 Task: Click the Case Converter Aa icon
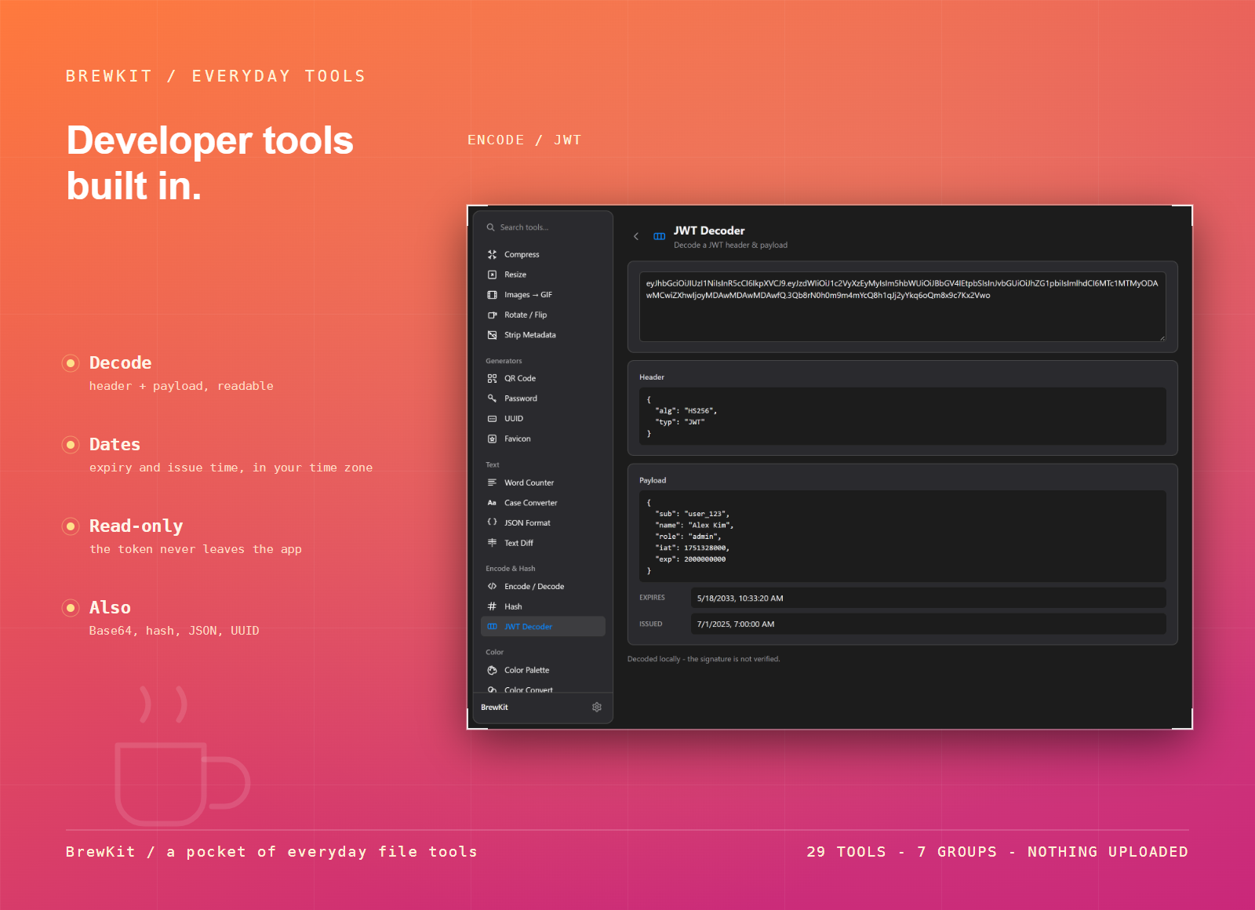pos(492,503)
